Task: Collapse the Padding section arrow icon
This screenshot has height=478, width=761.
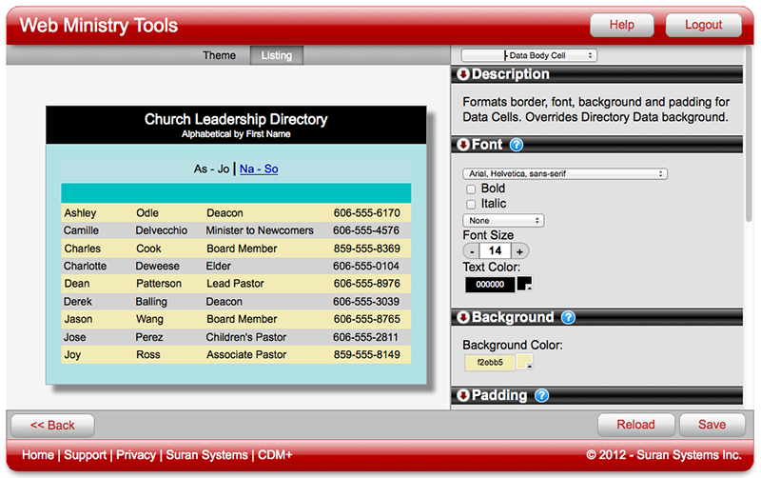Action: coord(463,395)
